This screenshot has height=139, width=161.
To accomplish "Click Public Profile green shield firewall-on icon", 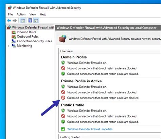I will coord(63,110).
